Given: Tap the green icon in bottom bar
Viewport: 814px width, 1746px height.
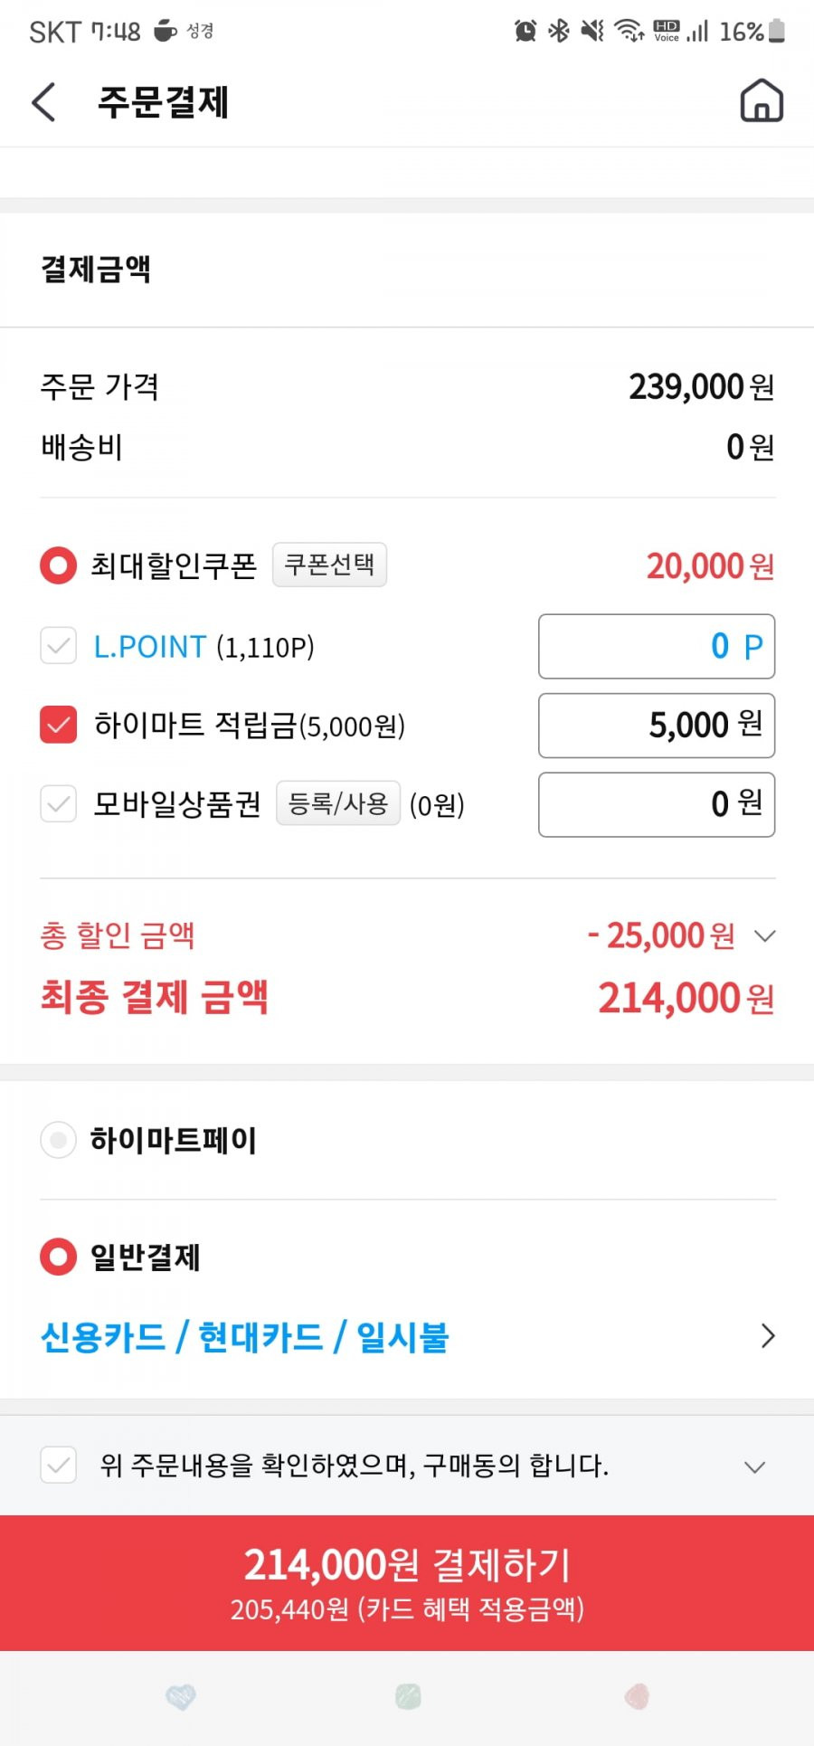Looking at the screenshot, I should click(408, 1696).
